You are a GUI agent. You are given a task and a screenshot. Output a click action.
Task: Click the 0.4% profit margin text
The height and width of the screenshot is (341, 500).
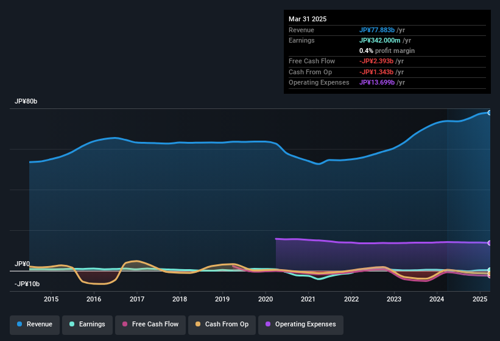(x=387, y=51)
